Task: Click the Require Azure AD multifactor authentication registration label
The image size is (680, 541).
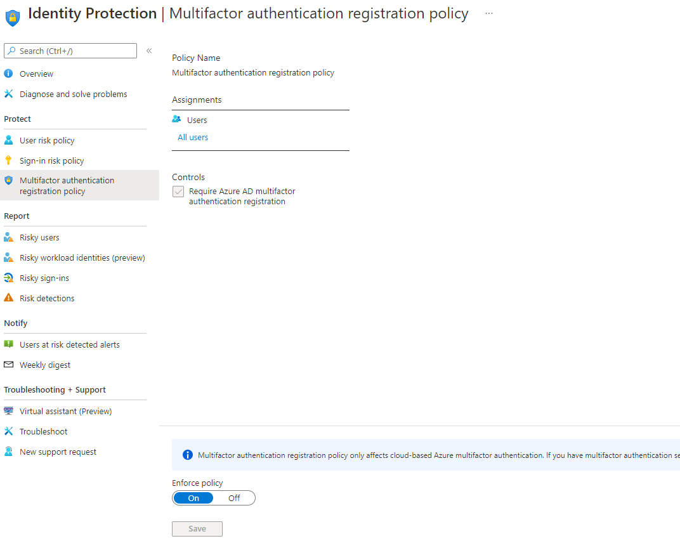Action: (242, 196)
